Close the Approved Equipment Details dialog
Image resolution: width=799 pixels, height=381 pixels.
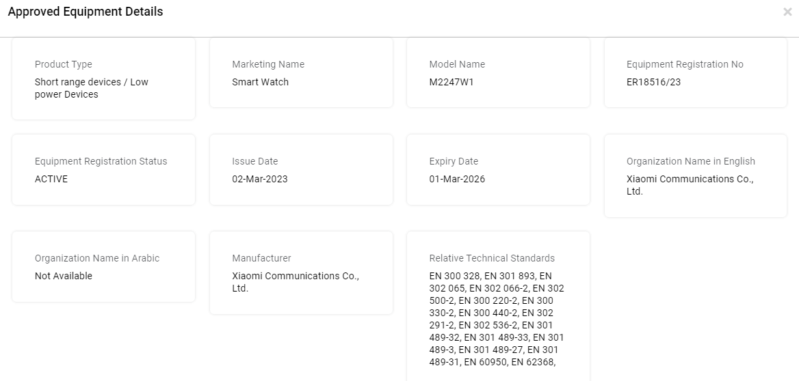[x=787, y=12]
